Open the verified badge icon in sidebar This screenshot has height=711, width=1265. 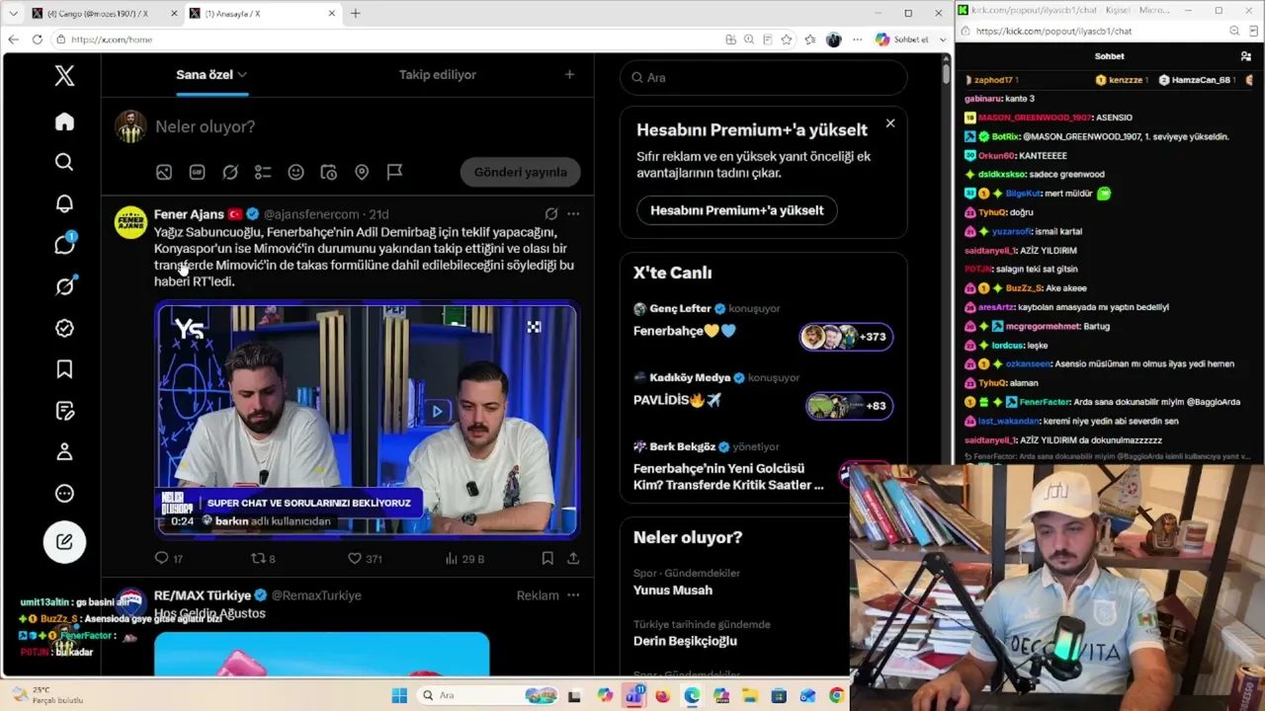[64, 328]
